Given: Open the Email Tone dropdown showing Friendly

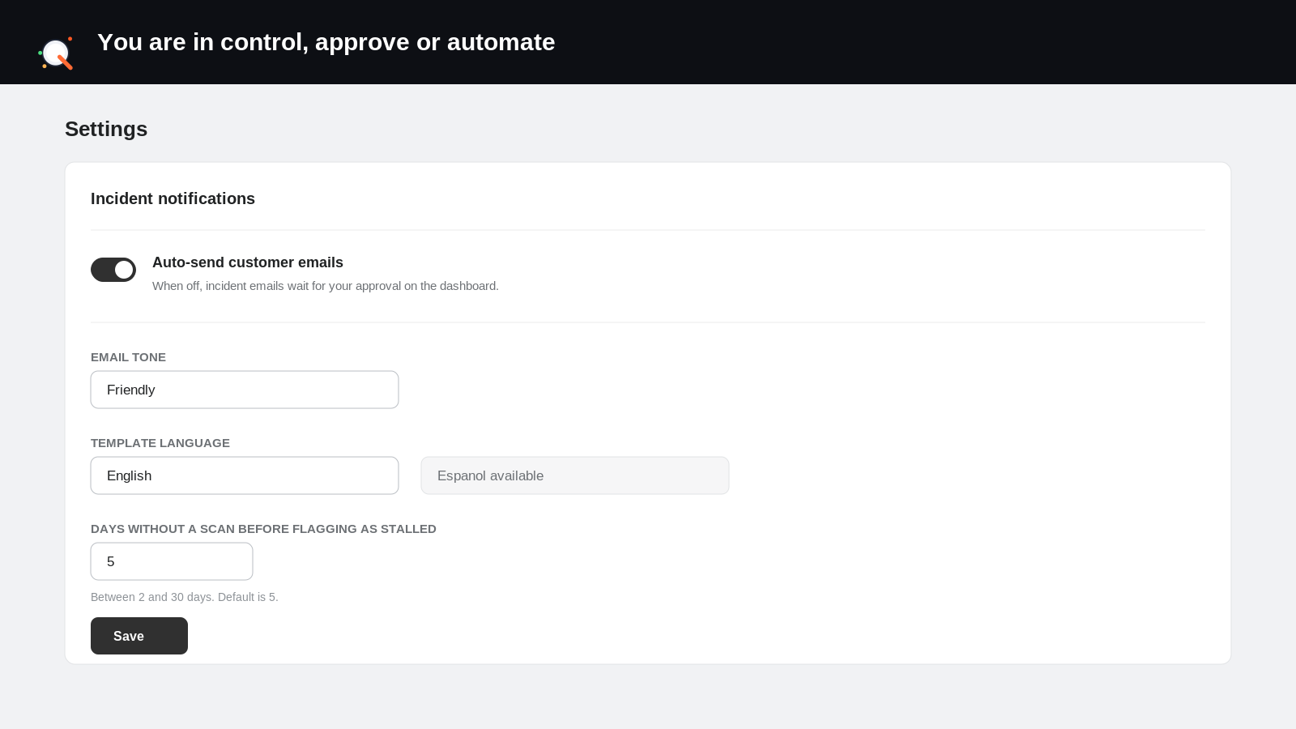Looking at the screenshot, I should tap(245, 390).
